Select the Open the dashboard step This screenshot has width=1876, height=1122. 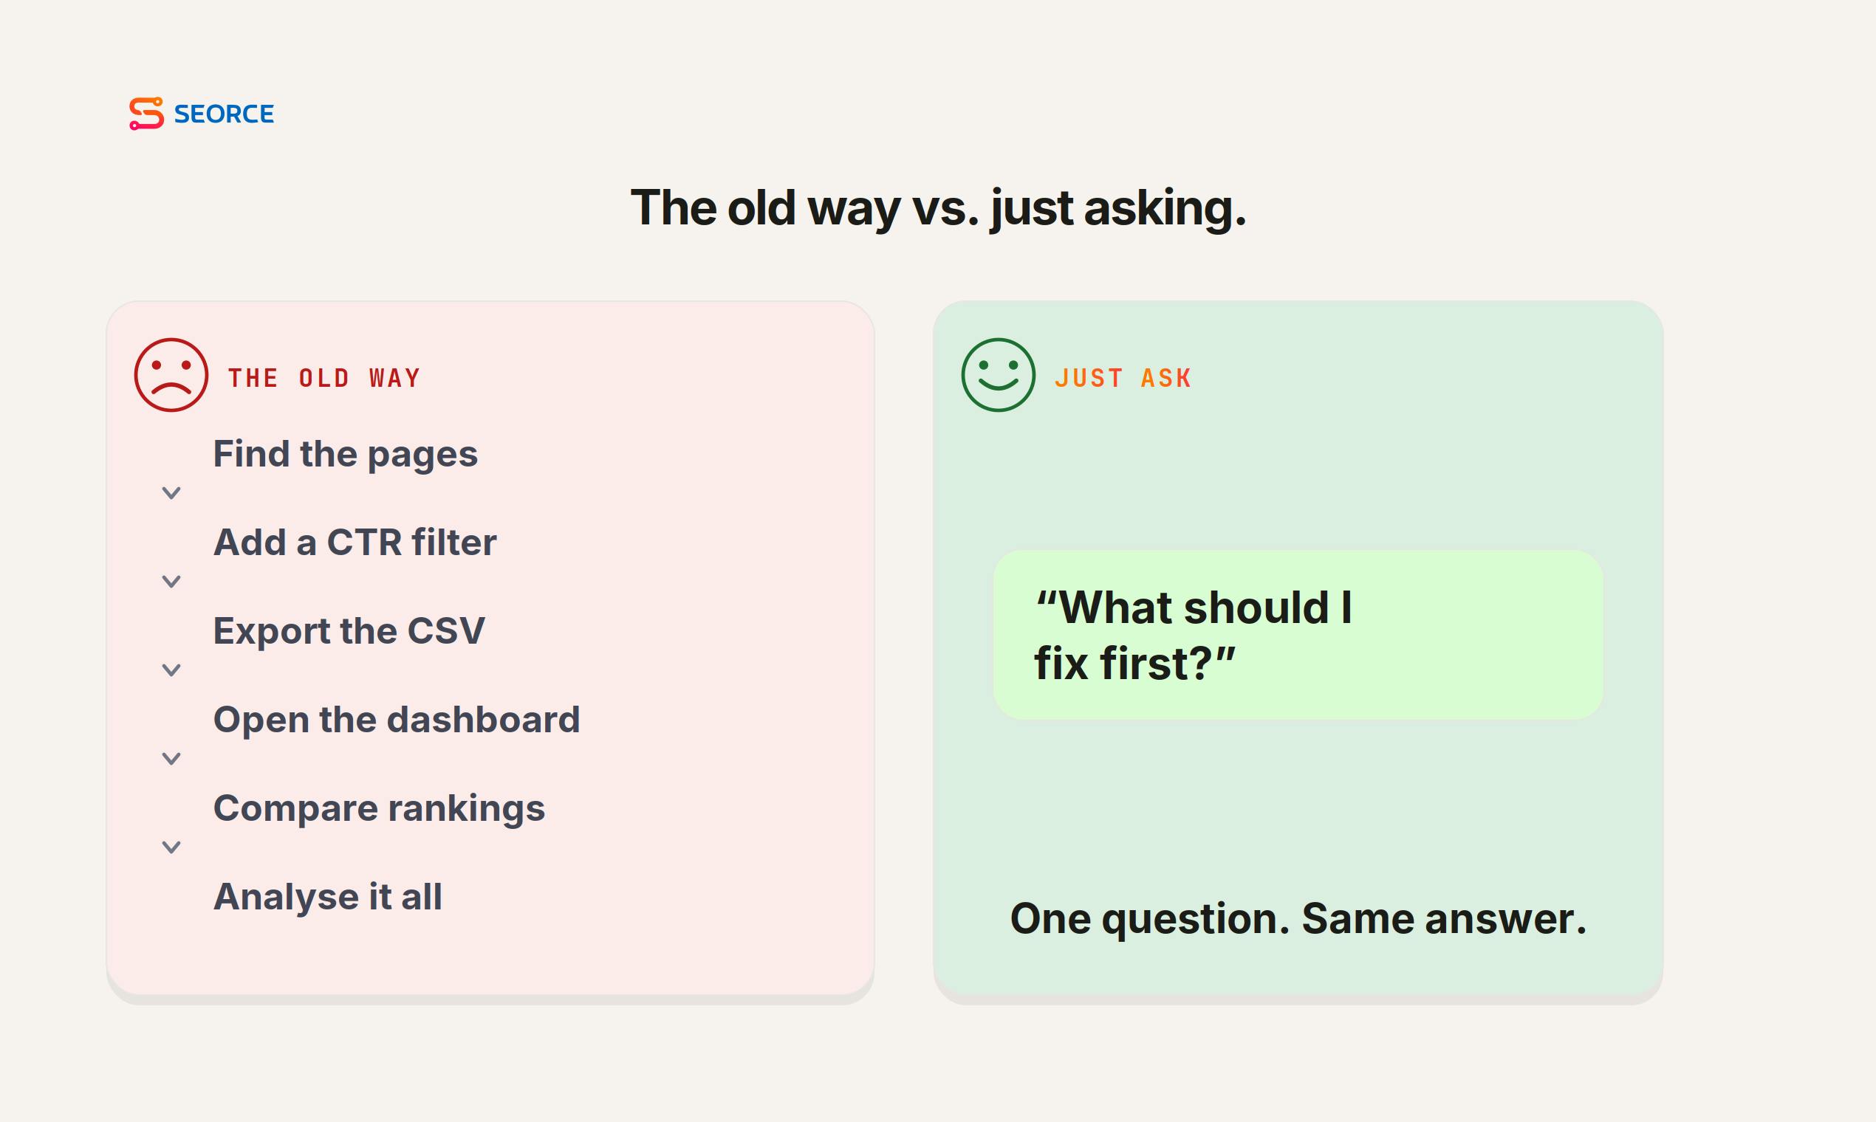[x=397, y=720]
